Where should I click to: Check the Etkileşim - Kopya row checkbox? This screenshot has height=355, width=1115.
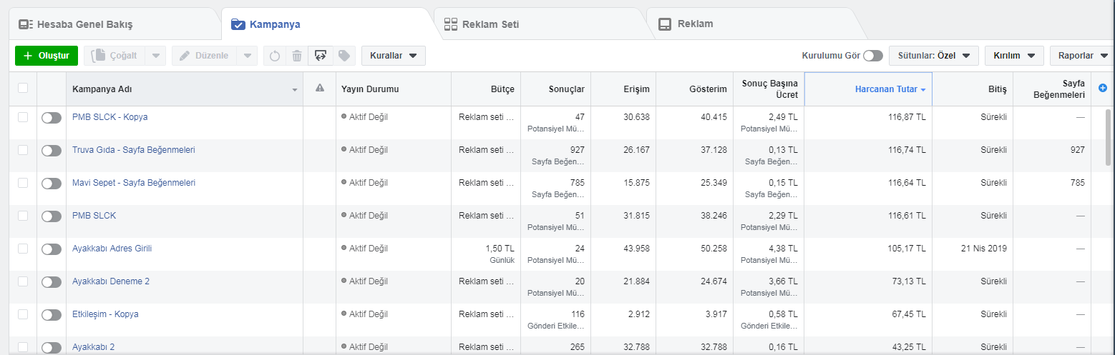pos(23,314)
